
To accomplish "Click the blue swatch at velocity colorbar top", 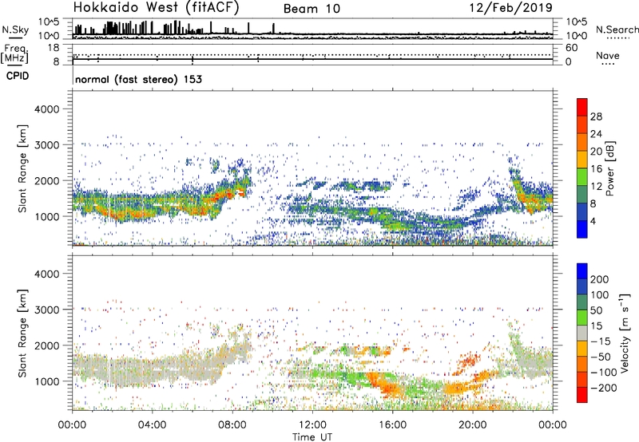I will (582, 271).
